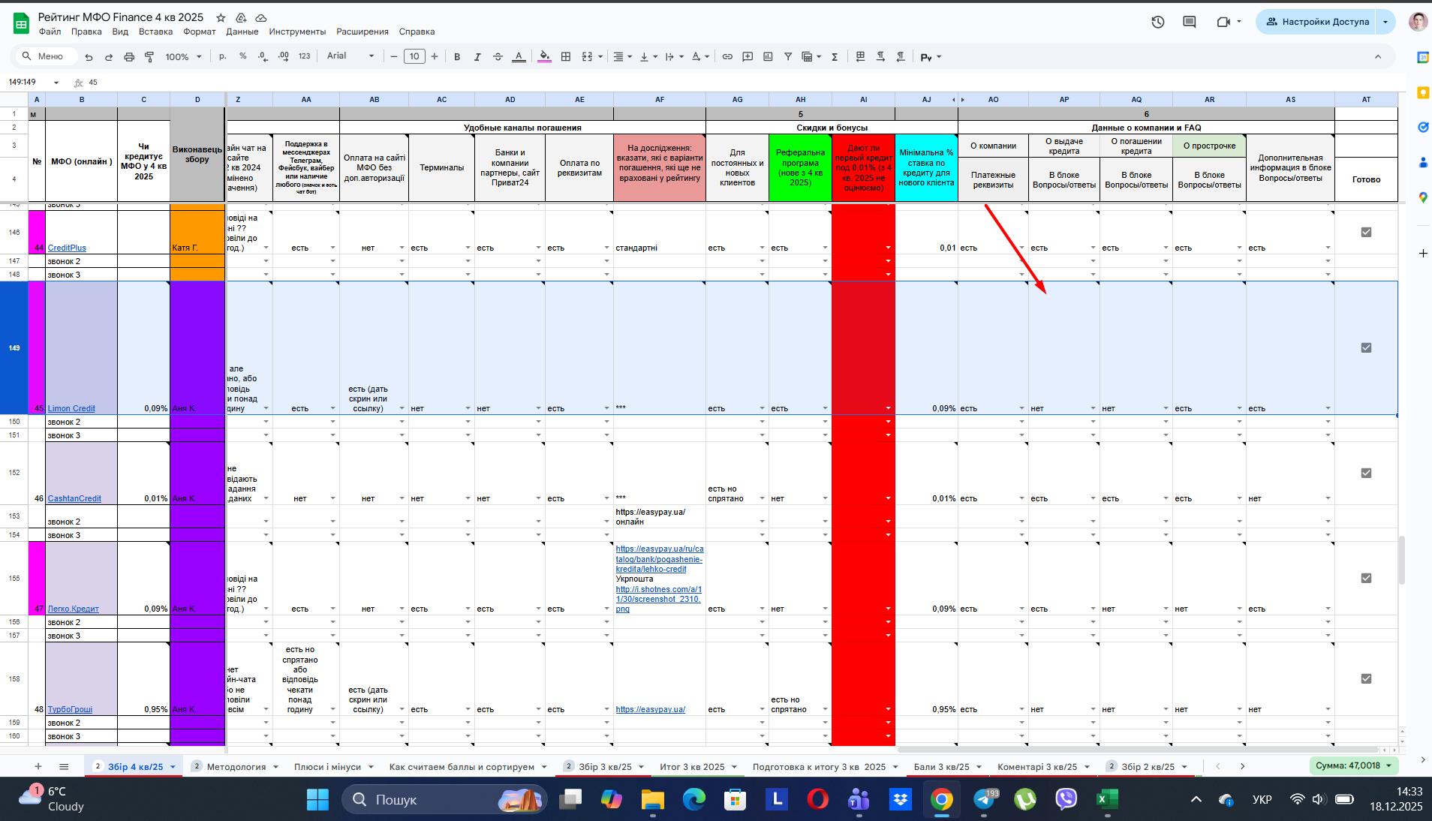The image size is (1432, 821).
Task: Toggle Готово checkbox for CashtanCredit row
Action: coord(1366,473)
